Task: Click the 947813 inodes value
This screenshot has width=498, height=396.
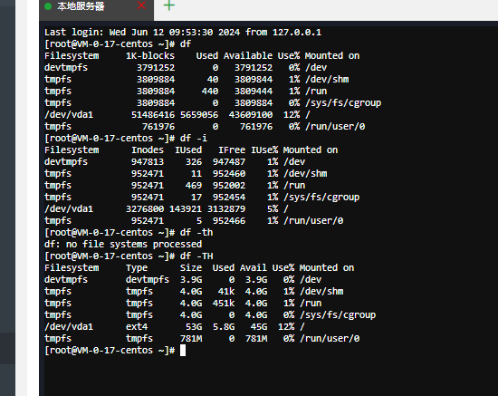Action: tap(148, 162)
